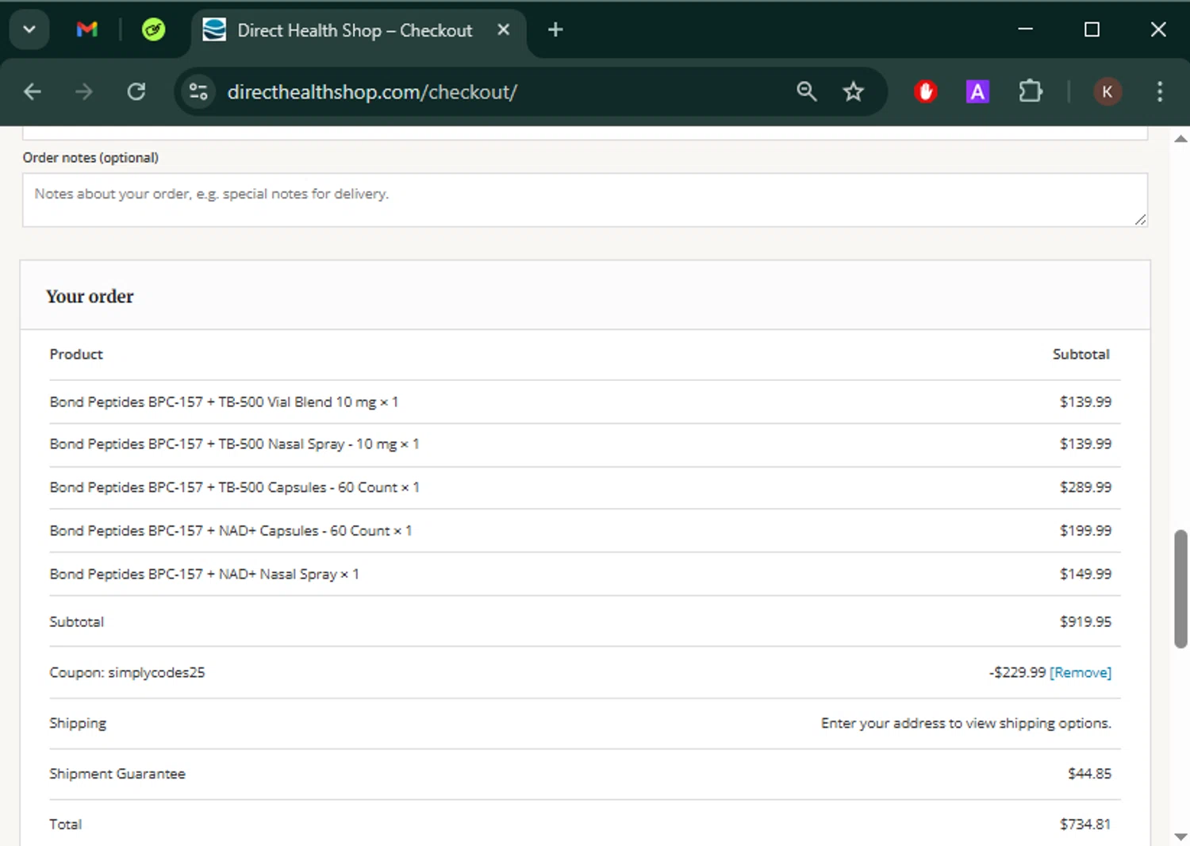Viewport: 1190px width, 846px height.
Task: Open the red stop-hand blocker extension
Action: coord(925,92)
